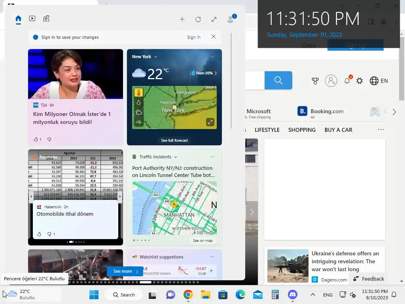Refresh the widgets feed

pyautogui.click(x=198, y=19)
